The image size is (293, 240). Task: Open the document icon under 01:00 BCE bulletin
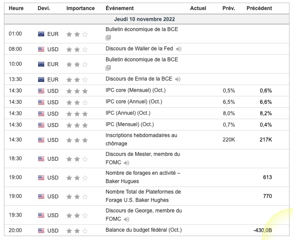point(108,38)
